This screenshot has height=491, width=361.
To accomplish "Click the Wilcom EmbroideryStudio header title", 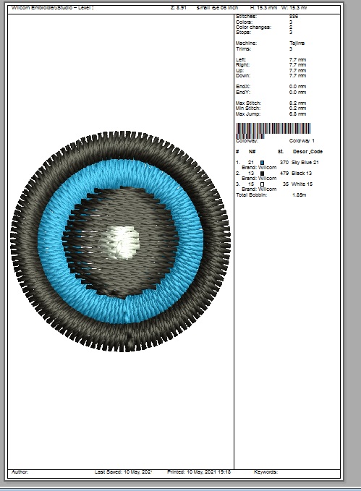I will 52,7.
